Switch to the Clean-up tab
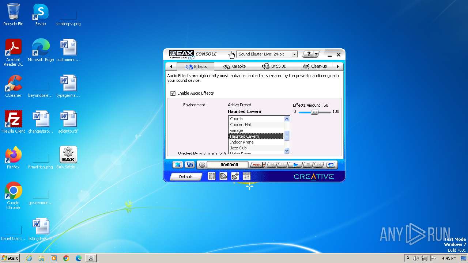The height and width of the screenshot is (263, 468). (315, 66)
